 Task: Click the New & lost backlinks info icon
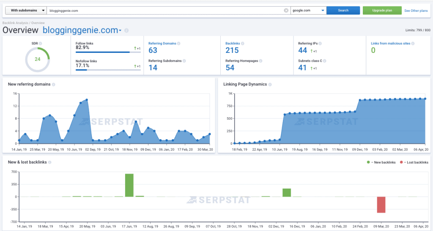click(50, 162)
